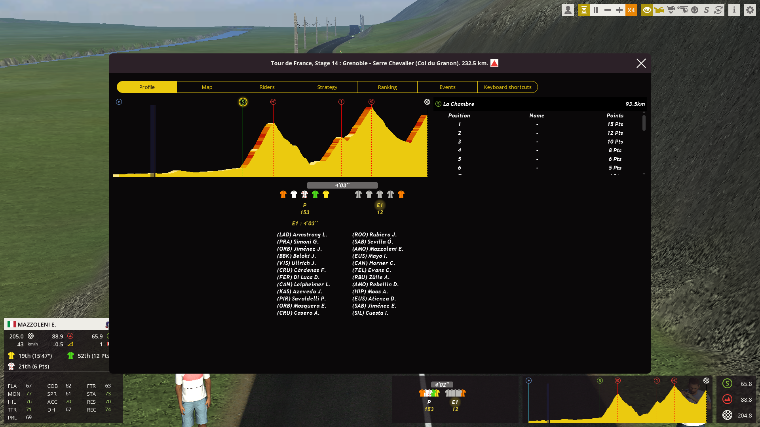
Task: Select P group in bottom mini group bar
Action: coord(429,406)
